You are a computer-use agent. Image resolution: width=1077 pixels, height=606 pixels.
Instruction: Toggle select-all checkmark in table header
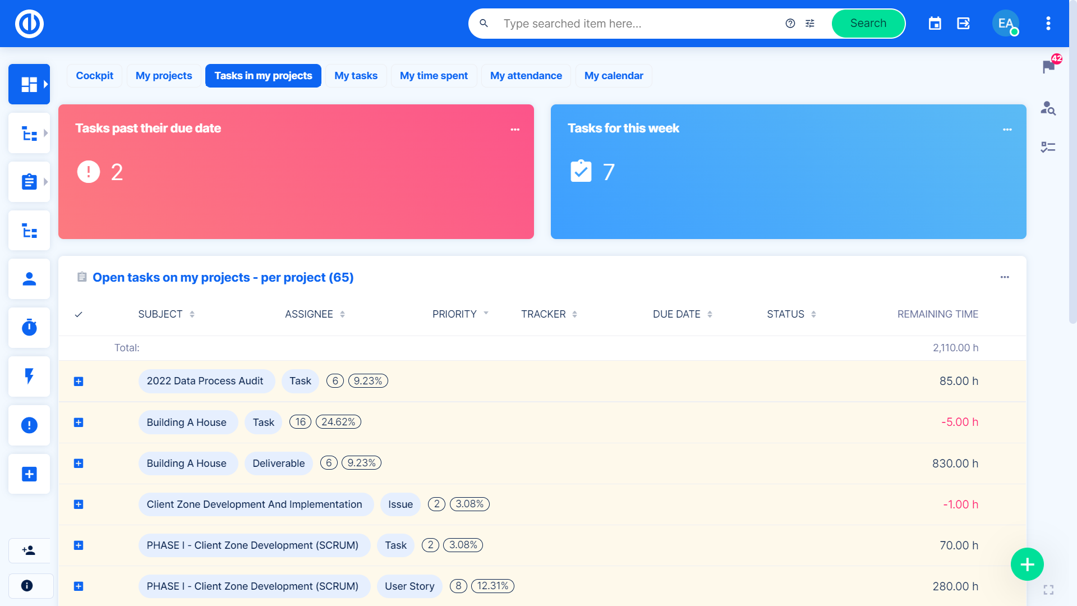point(79,314)
